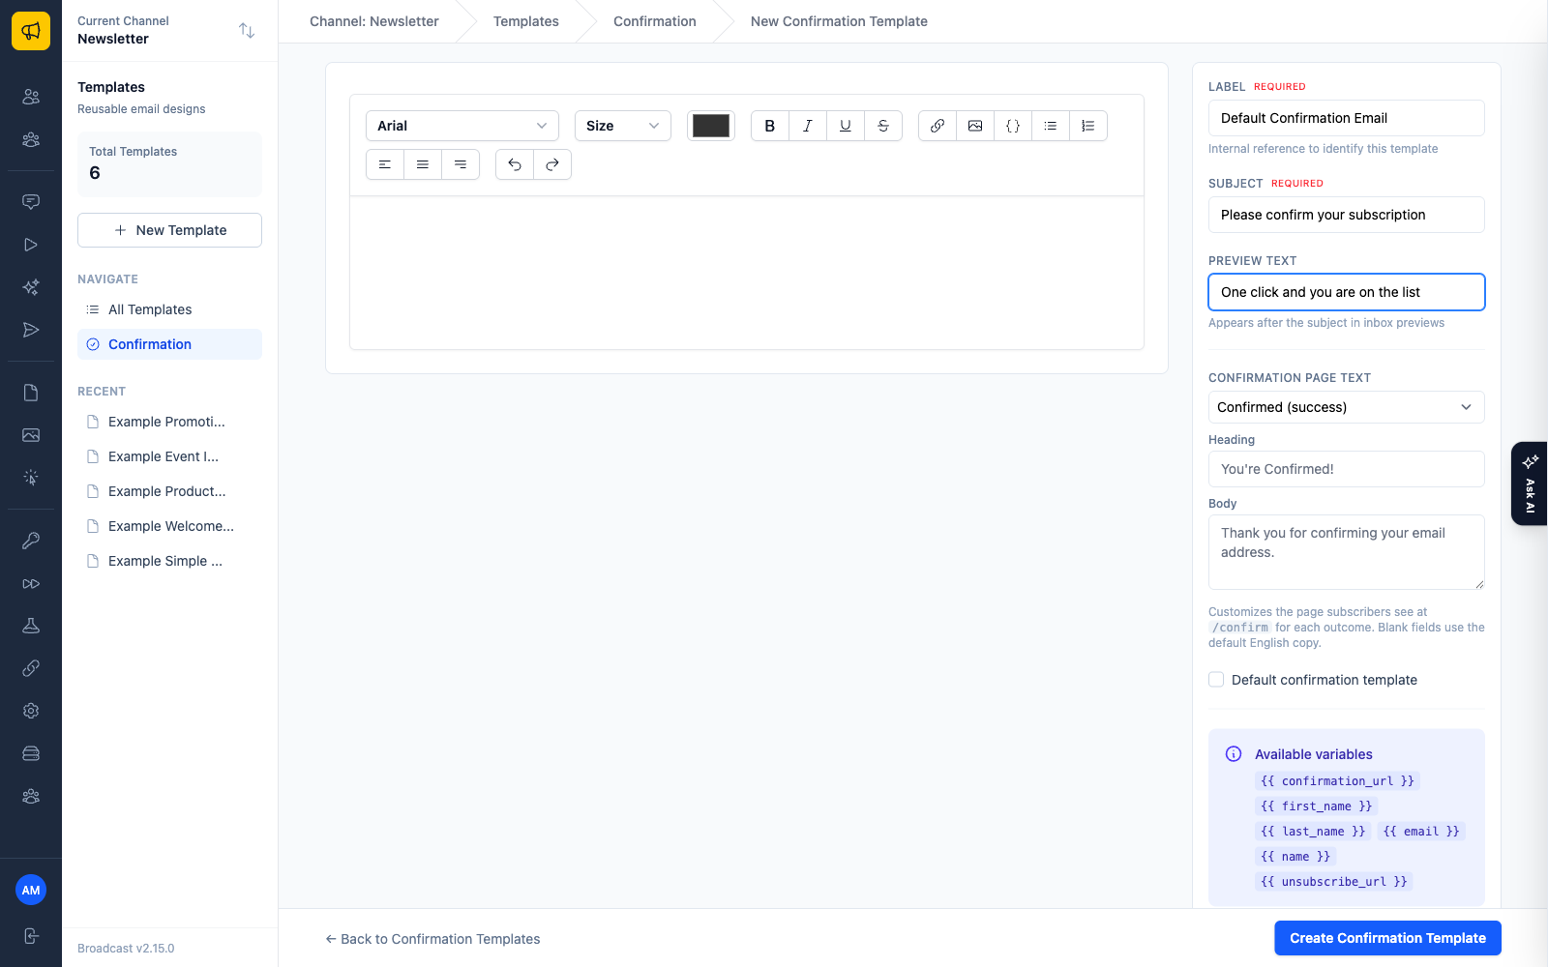Open the Ask AI side panel
The image size is (1548, 967).
tap(1530, 483)
